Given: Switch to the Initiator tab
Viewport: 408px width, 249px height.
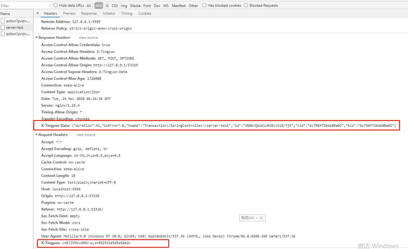Looking at the screenshot, I should 109,13.
